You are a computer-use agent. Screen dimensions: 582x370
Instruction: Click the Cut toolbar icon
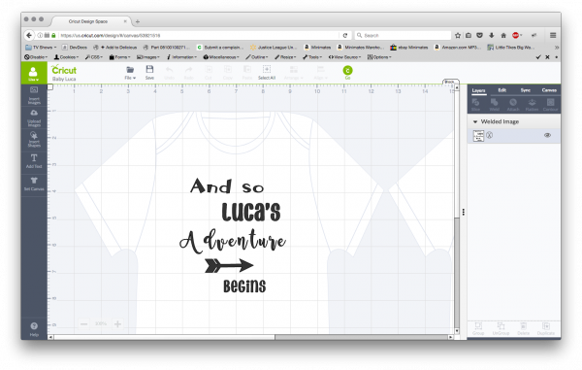209,73
